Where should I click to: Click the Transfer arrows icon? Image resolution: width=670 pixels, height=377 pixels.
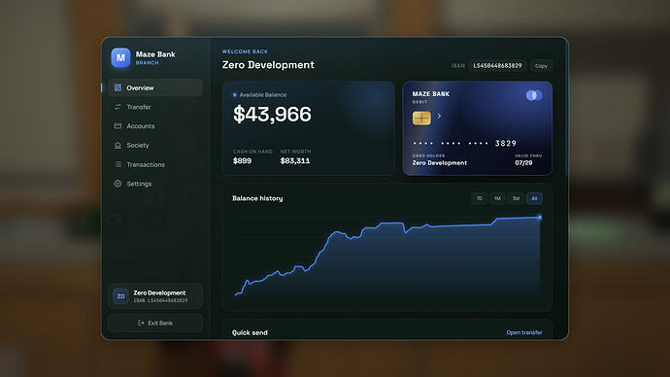117,107
